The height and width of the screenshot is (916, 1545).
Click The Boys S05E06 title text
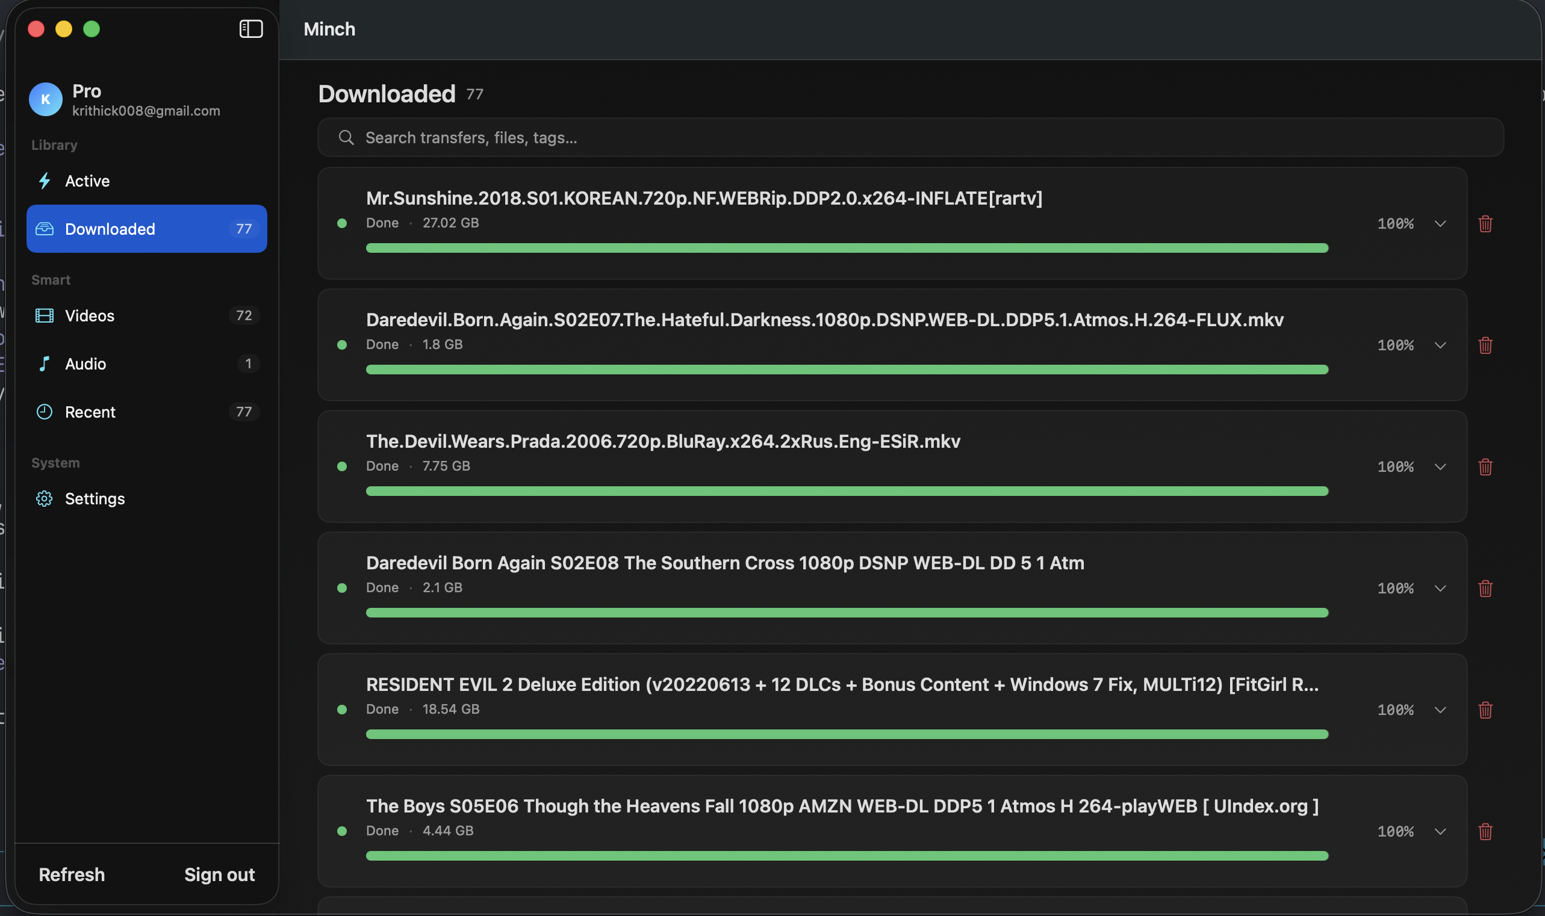(x=842, y=806)
